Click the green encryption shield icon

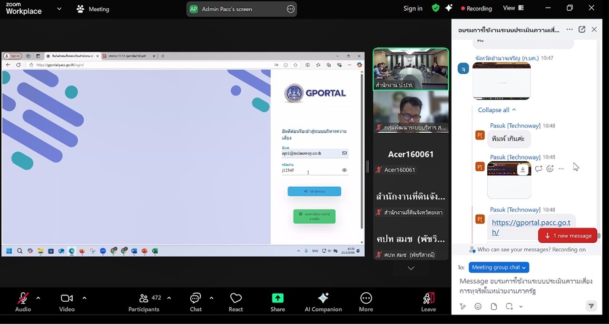435,8
